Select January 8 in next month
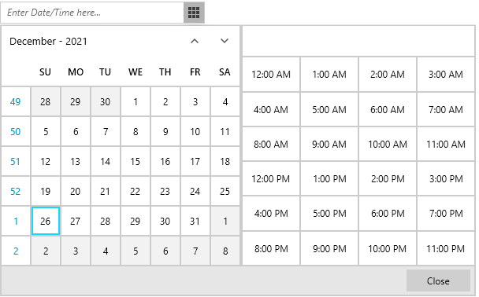 pos(225,251)
